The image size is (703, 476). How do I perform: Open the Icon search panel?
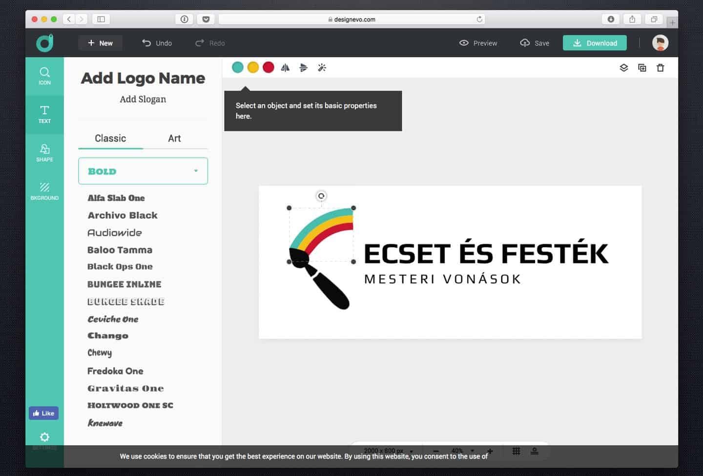(x=44, y=76)
